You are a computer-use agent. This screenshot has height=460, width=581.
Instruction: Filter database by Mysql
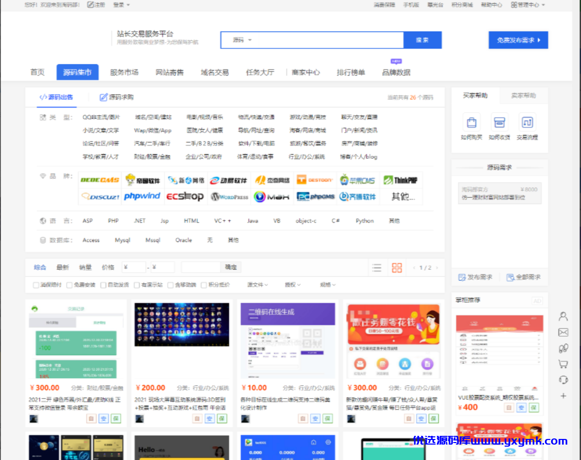coord(122,240)
